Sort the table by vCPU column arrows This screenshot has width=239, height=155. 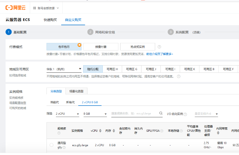pyautogui.click(x=100, y=131)
